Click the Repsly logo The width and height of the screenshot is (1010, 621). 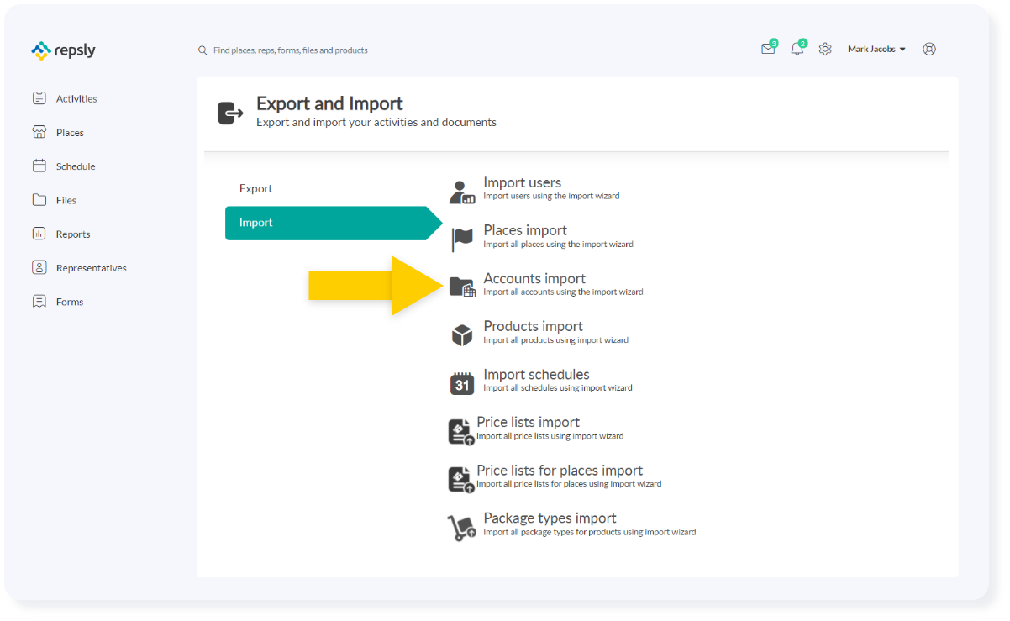point(64,50)
